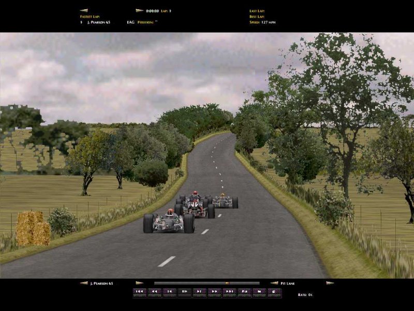Switch to camera before Pit Lane

point(274,283)
